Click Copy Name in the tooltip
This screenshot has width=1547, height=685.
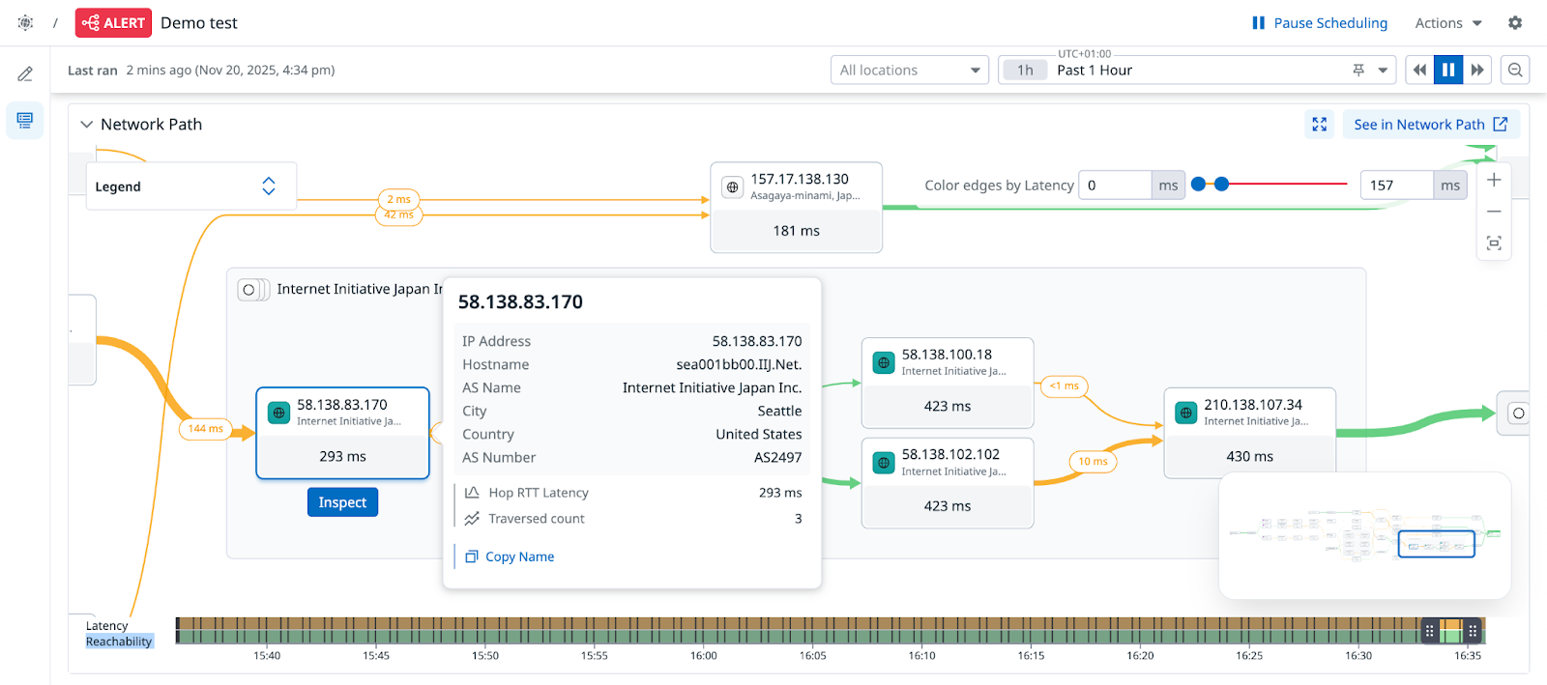coord(519,557)
